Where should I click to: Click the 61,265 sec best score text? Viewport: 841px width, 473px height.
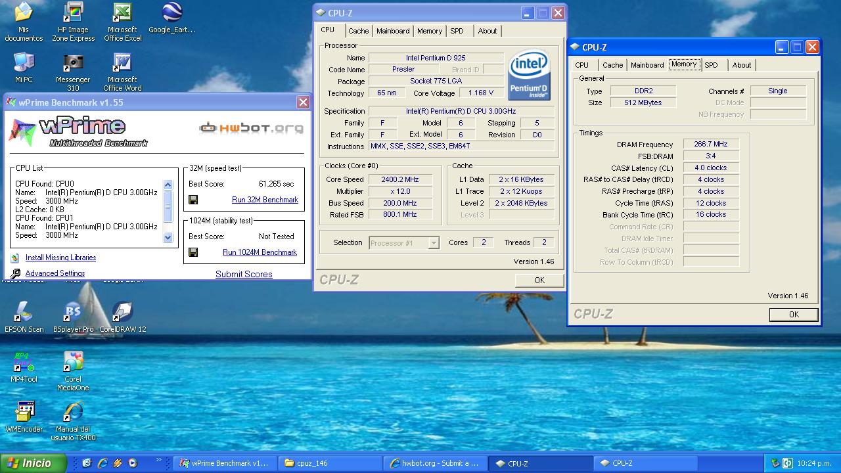[x=277, y=184]
